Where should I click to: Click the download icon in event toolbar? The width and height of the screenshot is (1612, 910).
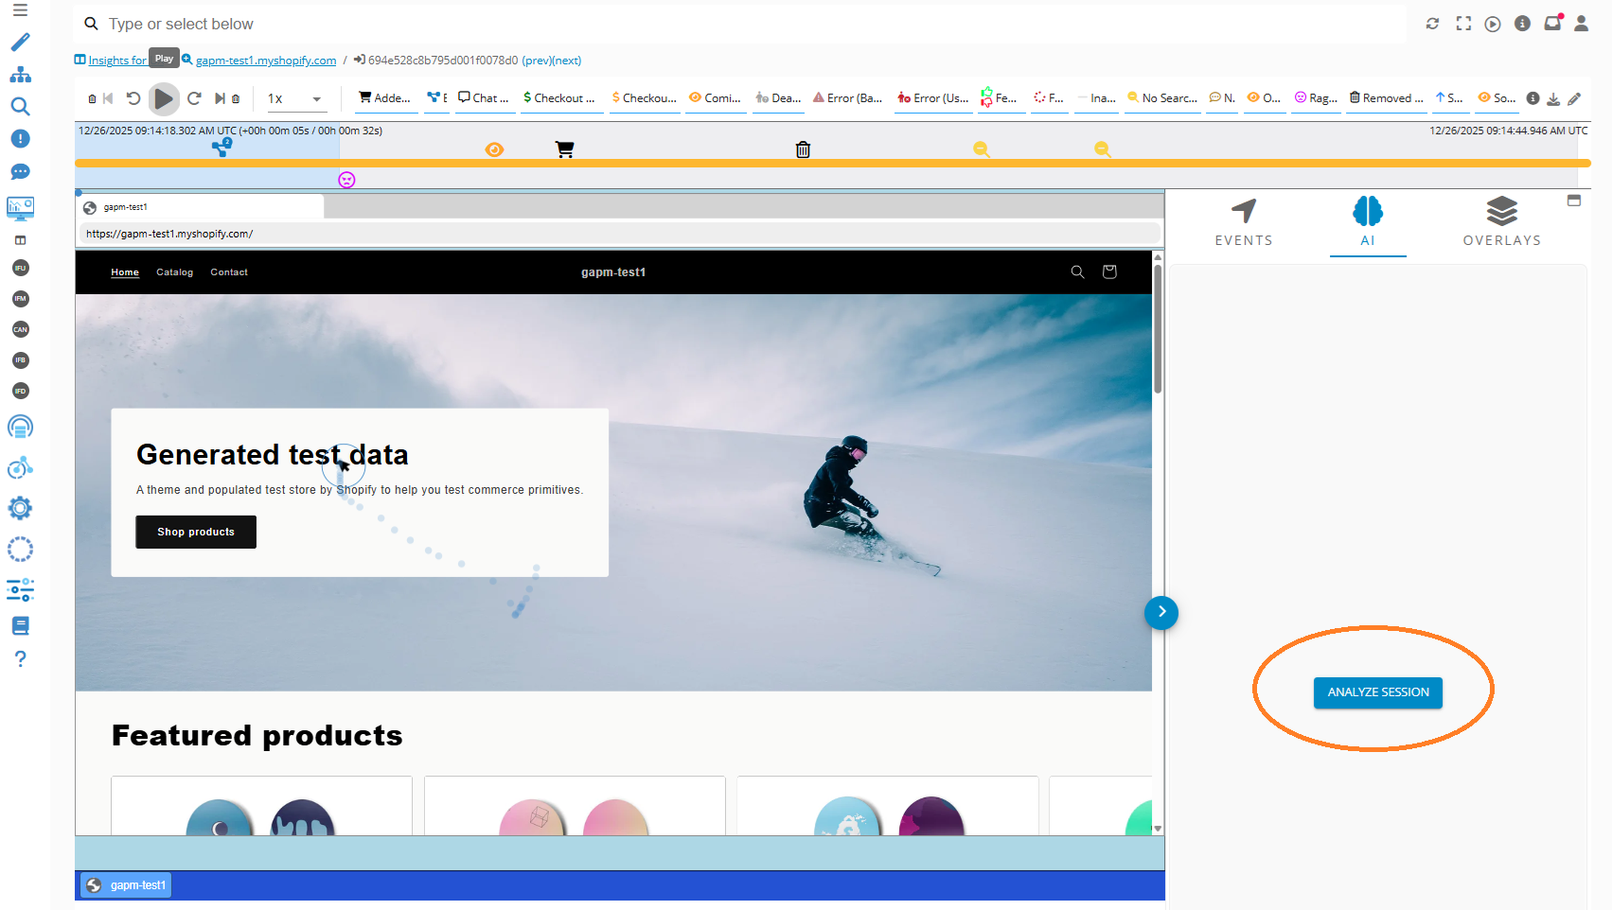[x=1553, y=98]
